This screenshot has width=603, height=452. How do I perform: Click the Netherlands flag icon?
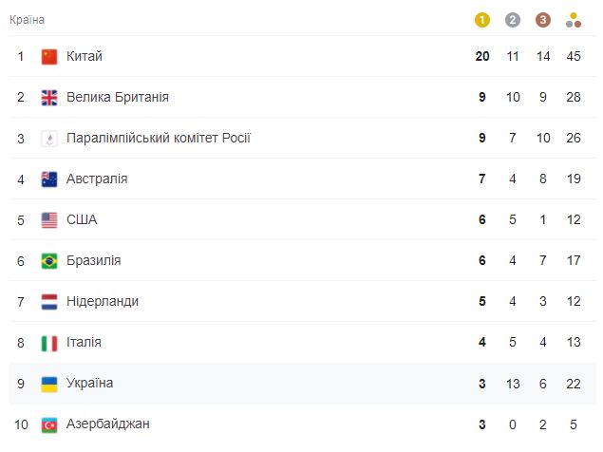49,302
